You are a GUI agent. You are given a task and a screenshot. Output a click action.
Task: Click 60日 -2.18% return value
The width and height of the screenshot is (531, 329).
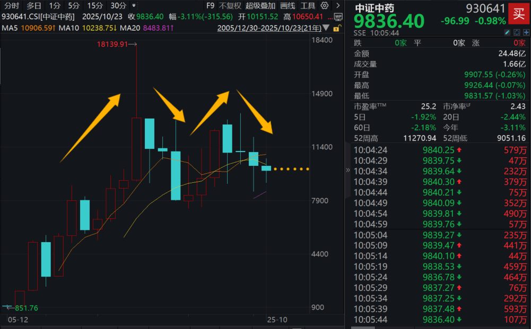click(423, 128)
